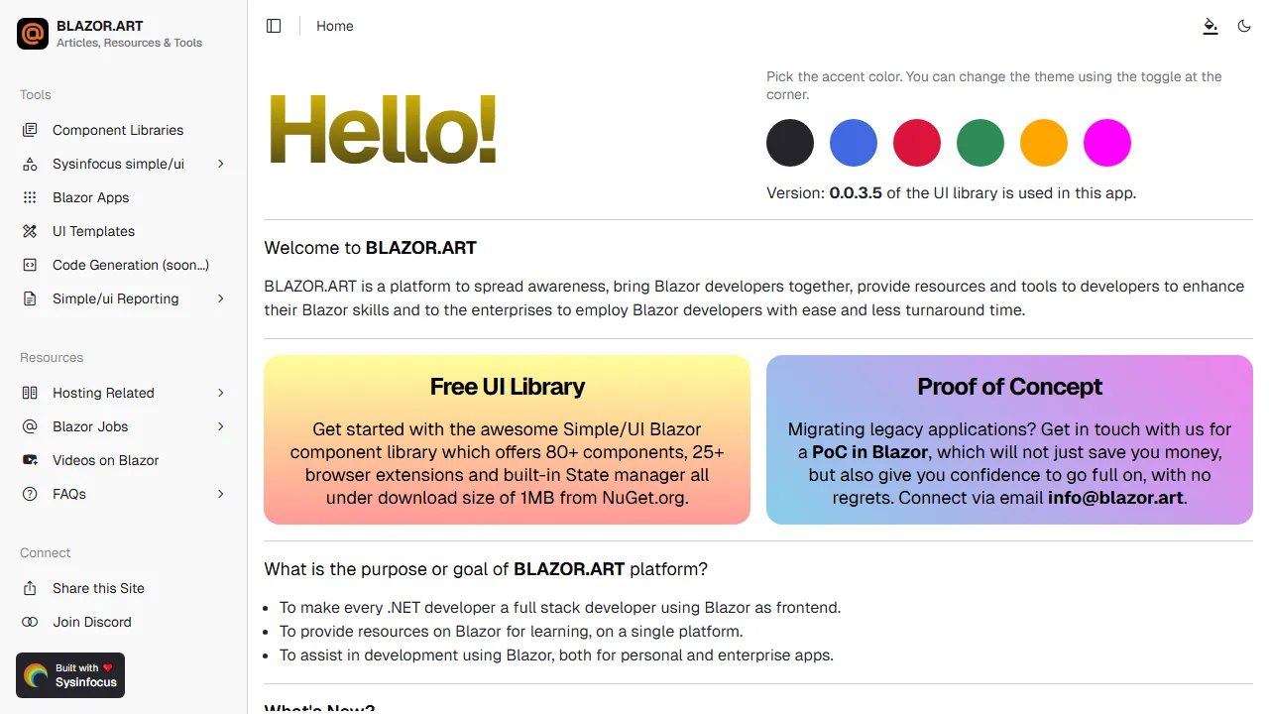Expand the Hosting Related section
Screen dimensions: 1269x714
(103, 393)
